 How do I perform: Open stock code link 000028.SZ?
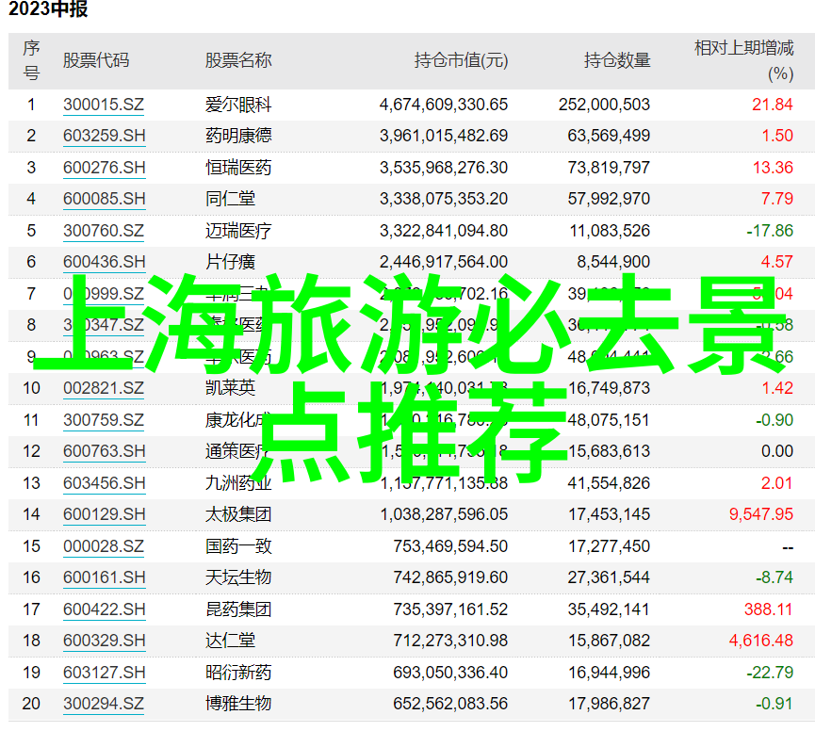click(x=104, y=546)
